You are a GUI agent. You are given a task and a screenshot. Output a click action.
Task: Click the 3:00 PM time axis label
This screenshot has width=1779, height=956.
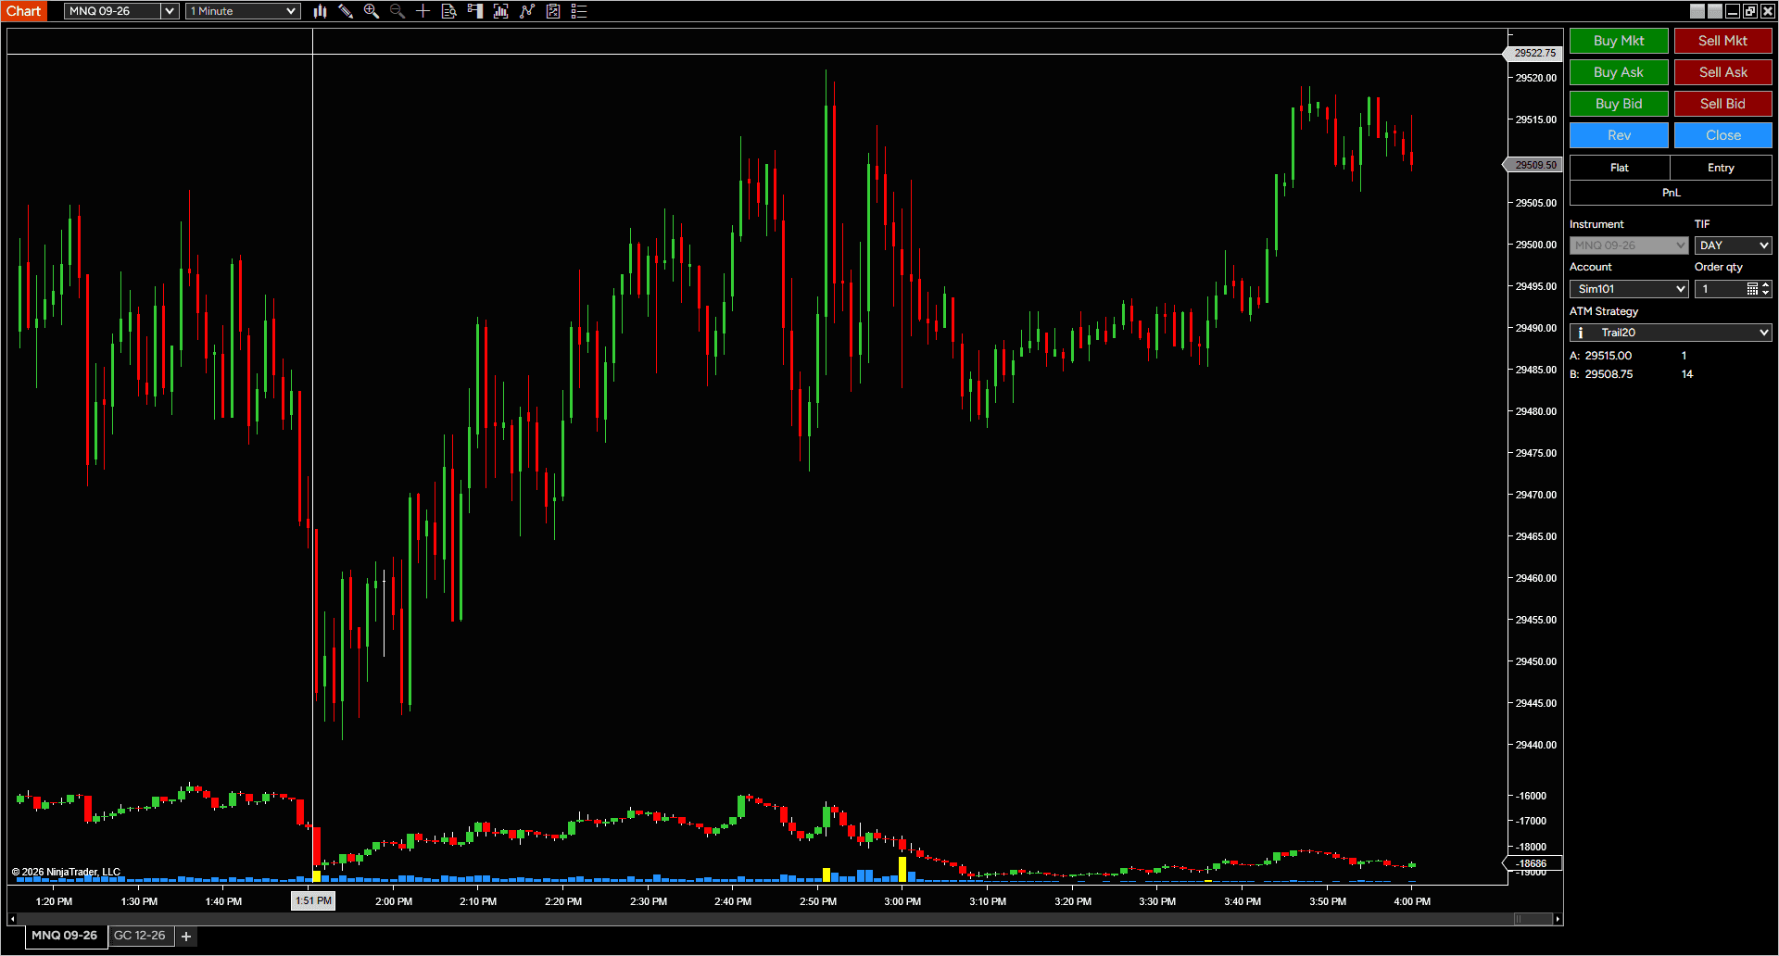tap(902, 901)
